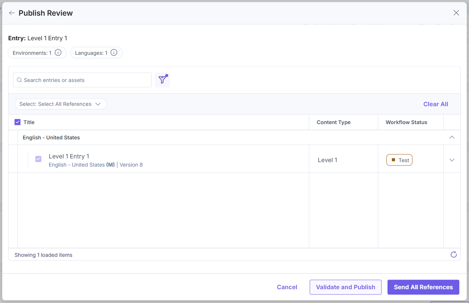This screenshot has height=303, width=469.
Task: Click Validate and Publish
Action: pos(345,287)
